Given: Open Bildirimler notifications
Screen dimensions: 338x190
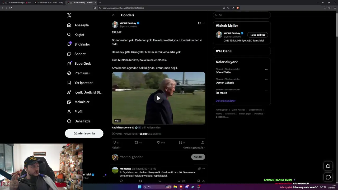Looking at the screenshot, I should click(x=78, y=44).
